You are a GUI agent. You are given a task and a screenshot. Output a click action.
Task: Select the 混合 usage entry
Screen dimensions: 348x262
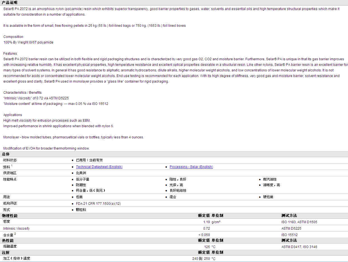173,197
